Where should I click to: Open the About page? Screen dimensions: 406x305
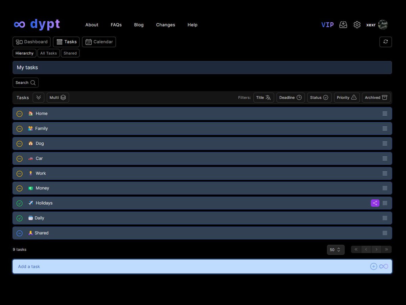pyautogui.click(x=92, y=25)
